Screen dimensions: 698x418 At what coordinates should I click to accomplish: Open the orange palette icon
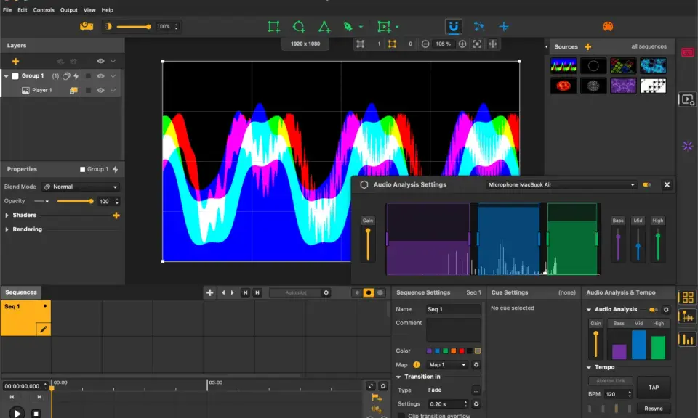tap(608, 27)
